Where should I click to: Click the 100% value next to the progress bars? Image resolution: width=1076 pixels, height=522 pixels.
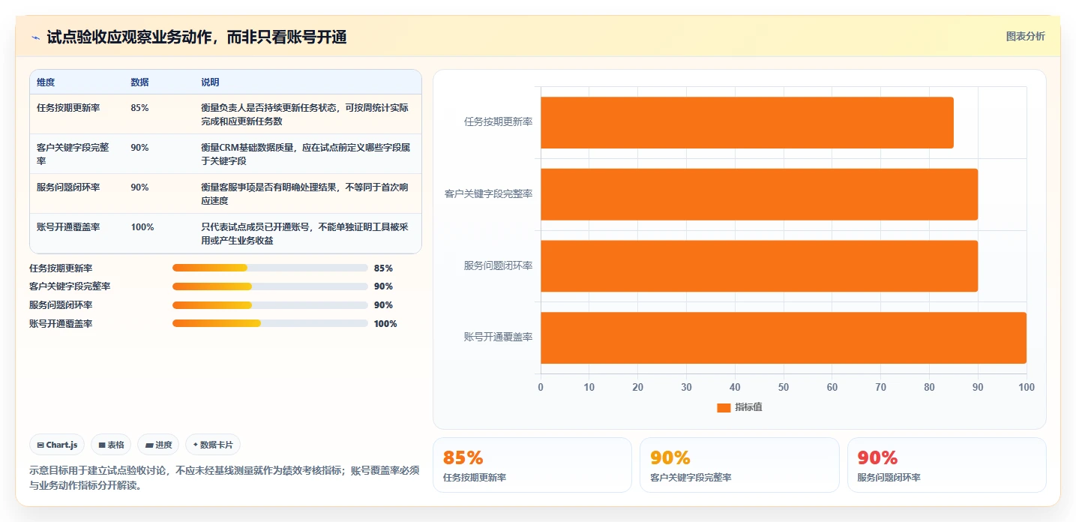385,324
